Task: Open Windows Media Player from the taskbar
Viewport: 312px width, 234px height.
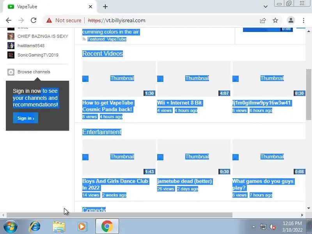Action: [82, 227]
